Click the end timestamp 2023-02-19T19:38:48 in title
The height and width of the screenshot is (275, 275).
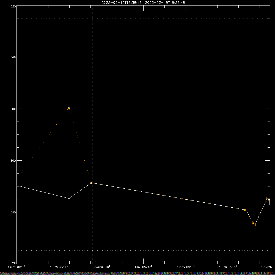[x=165, y=3]
